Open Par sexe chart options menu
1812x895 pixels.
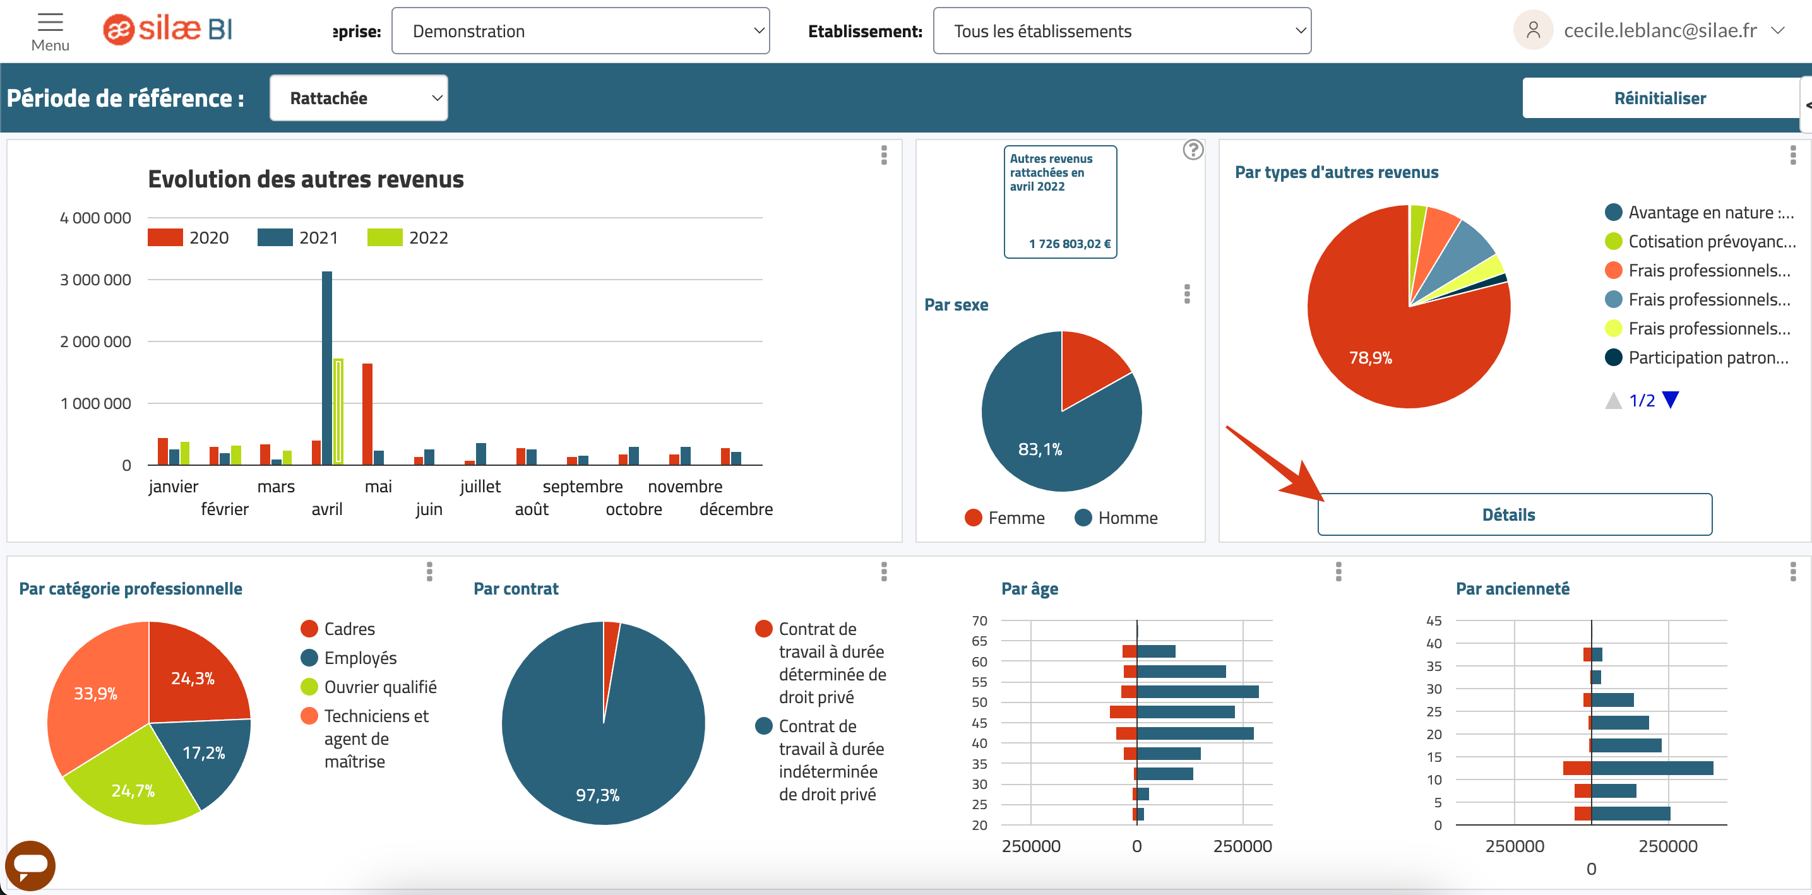coord(1187,294)
